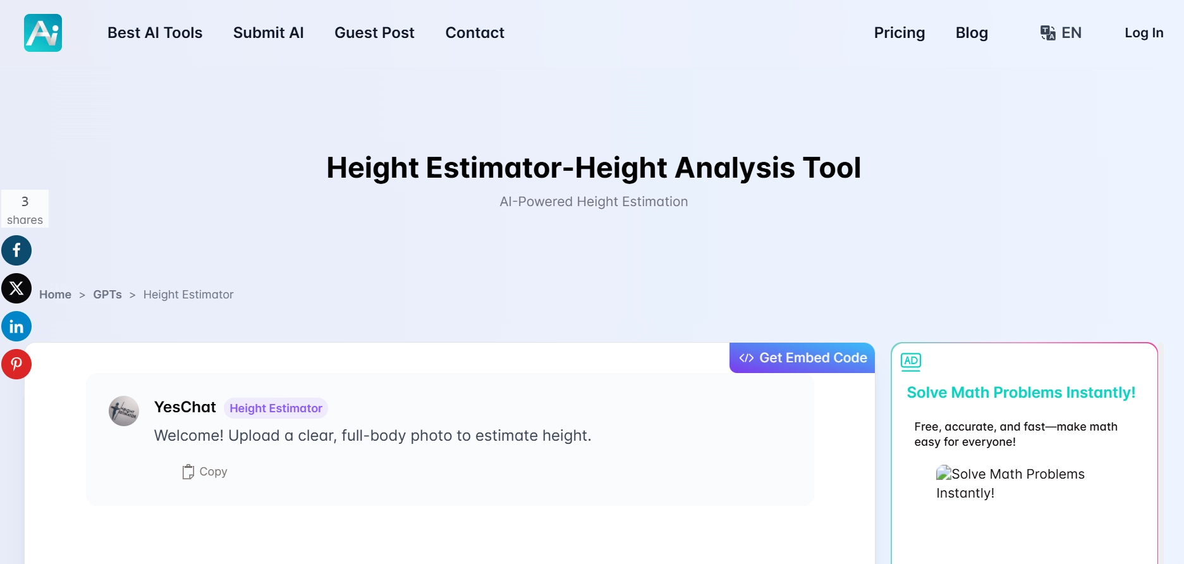The width and height of the screenshot is (1184, 564).
Task: Click the Log In button
Action: 1144,33
